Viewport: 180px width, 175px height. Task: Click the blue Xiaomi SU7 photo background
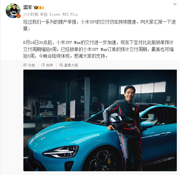pos(100,120)
